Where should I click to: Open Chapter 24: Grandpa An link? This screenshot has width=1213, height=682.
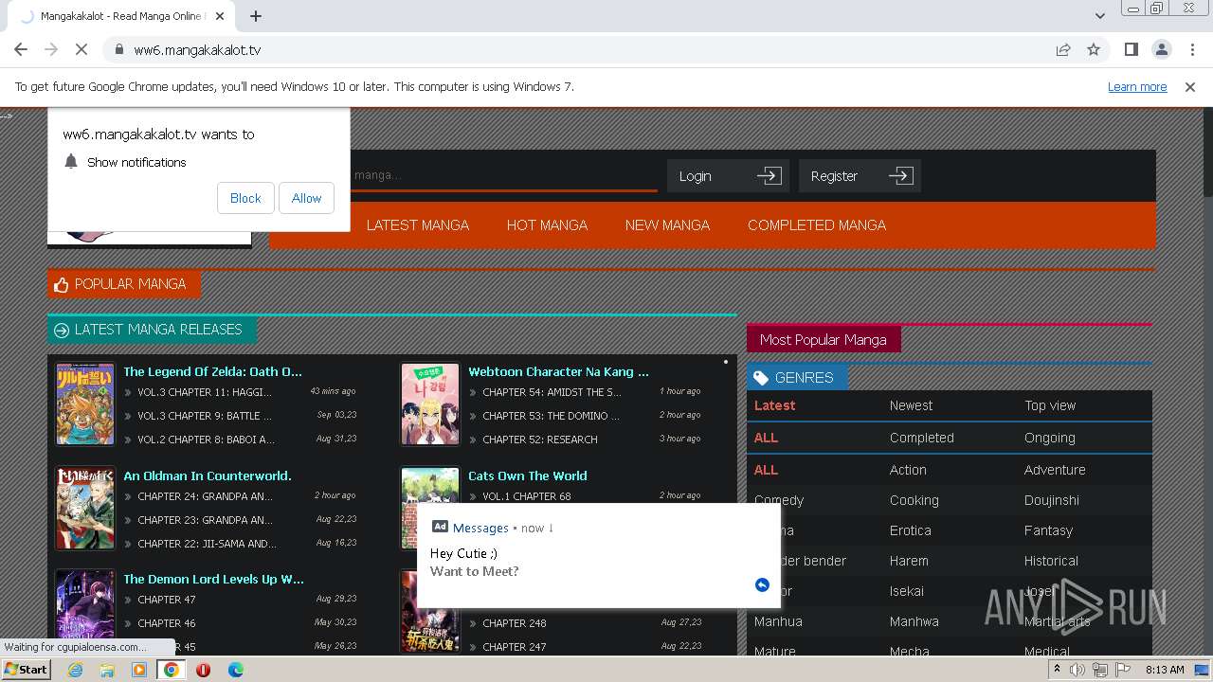click(205, 496)
